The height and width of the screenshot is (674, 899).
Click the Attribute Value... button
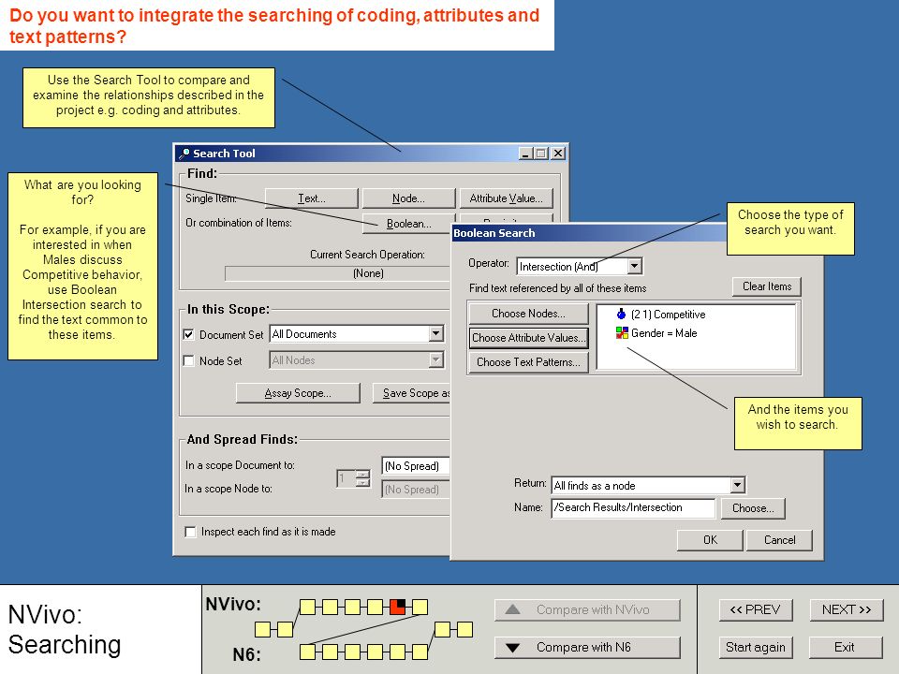pyautogui.click(x=507, y=198)
